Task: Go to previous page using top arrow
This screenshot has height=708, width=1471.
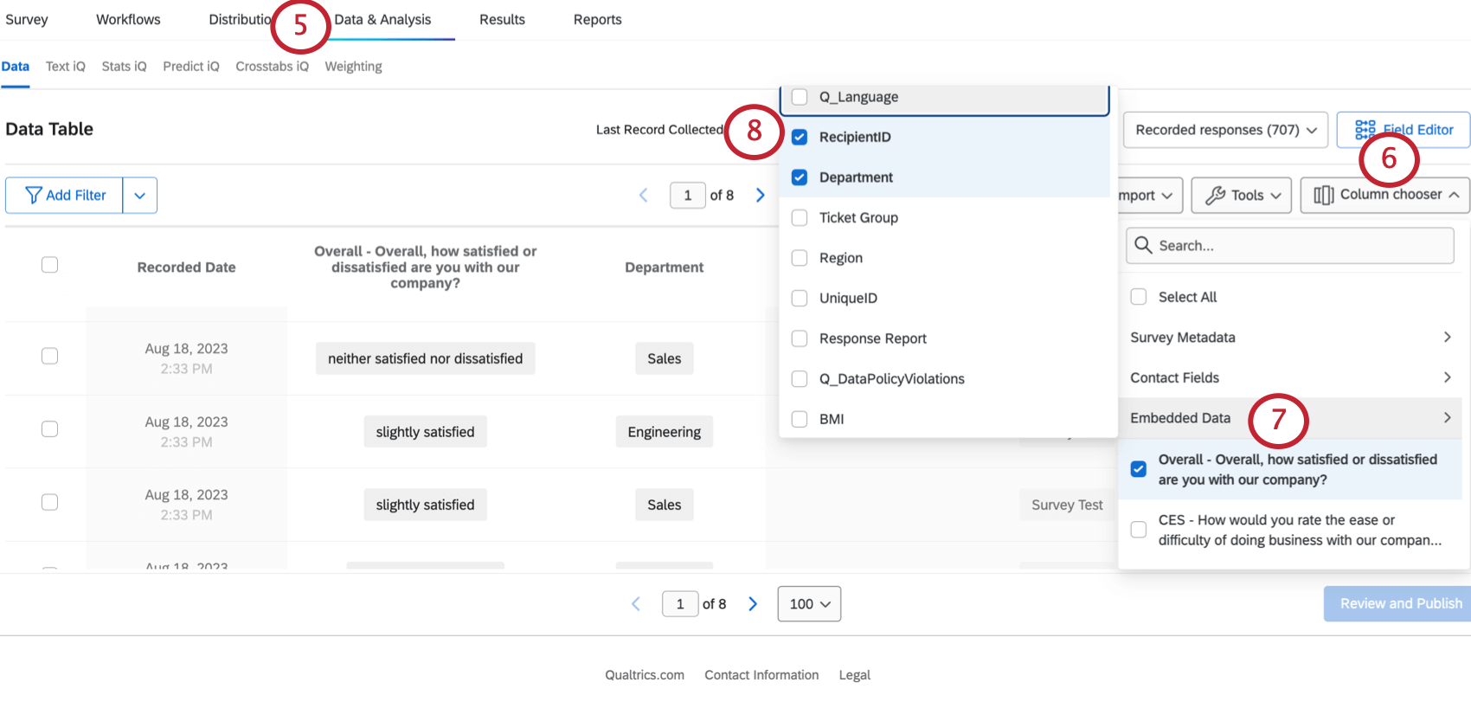Action: click(644, 196)
